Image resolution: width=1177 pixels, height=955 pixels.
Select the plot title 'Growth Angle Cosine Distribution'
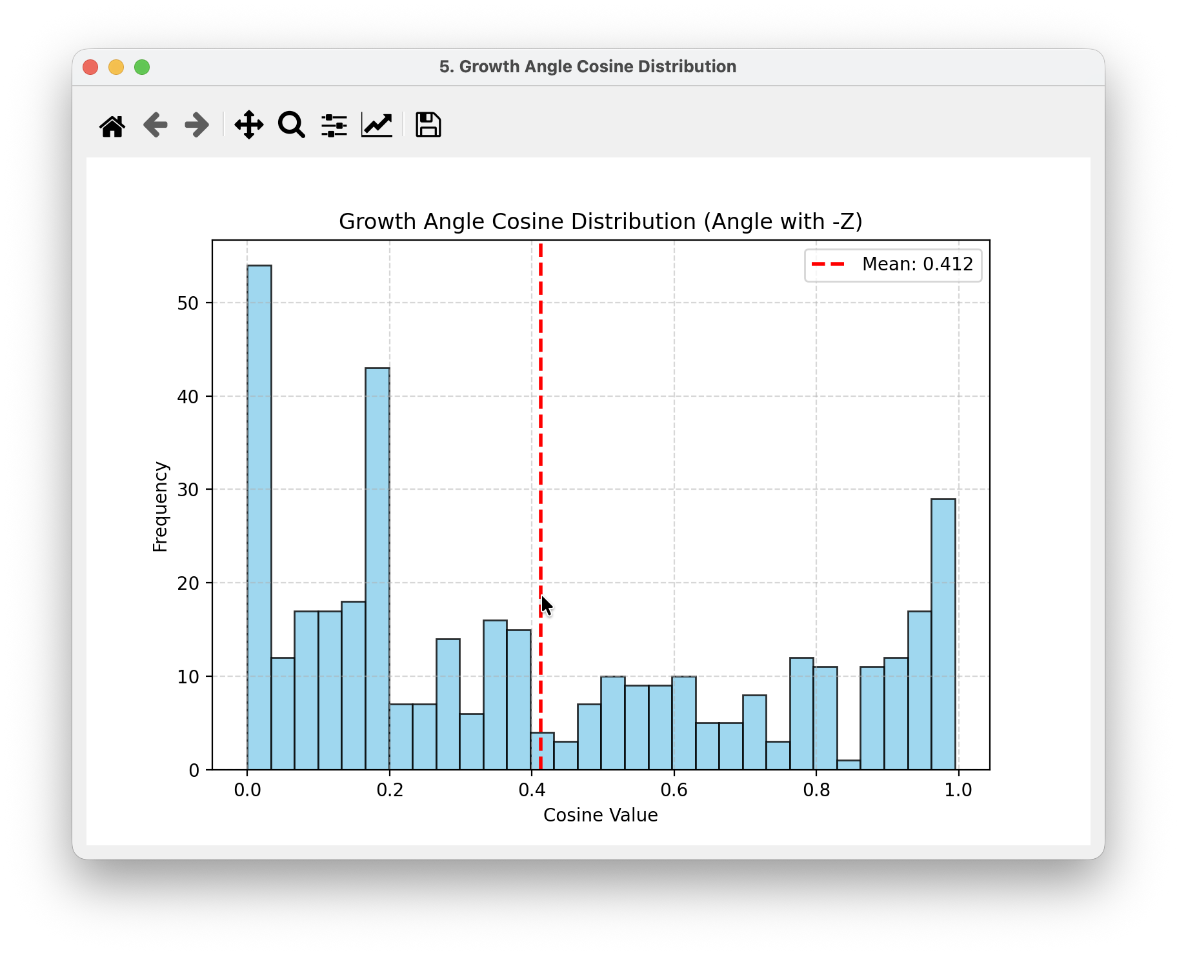click(600, 222)
